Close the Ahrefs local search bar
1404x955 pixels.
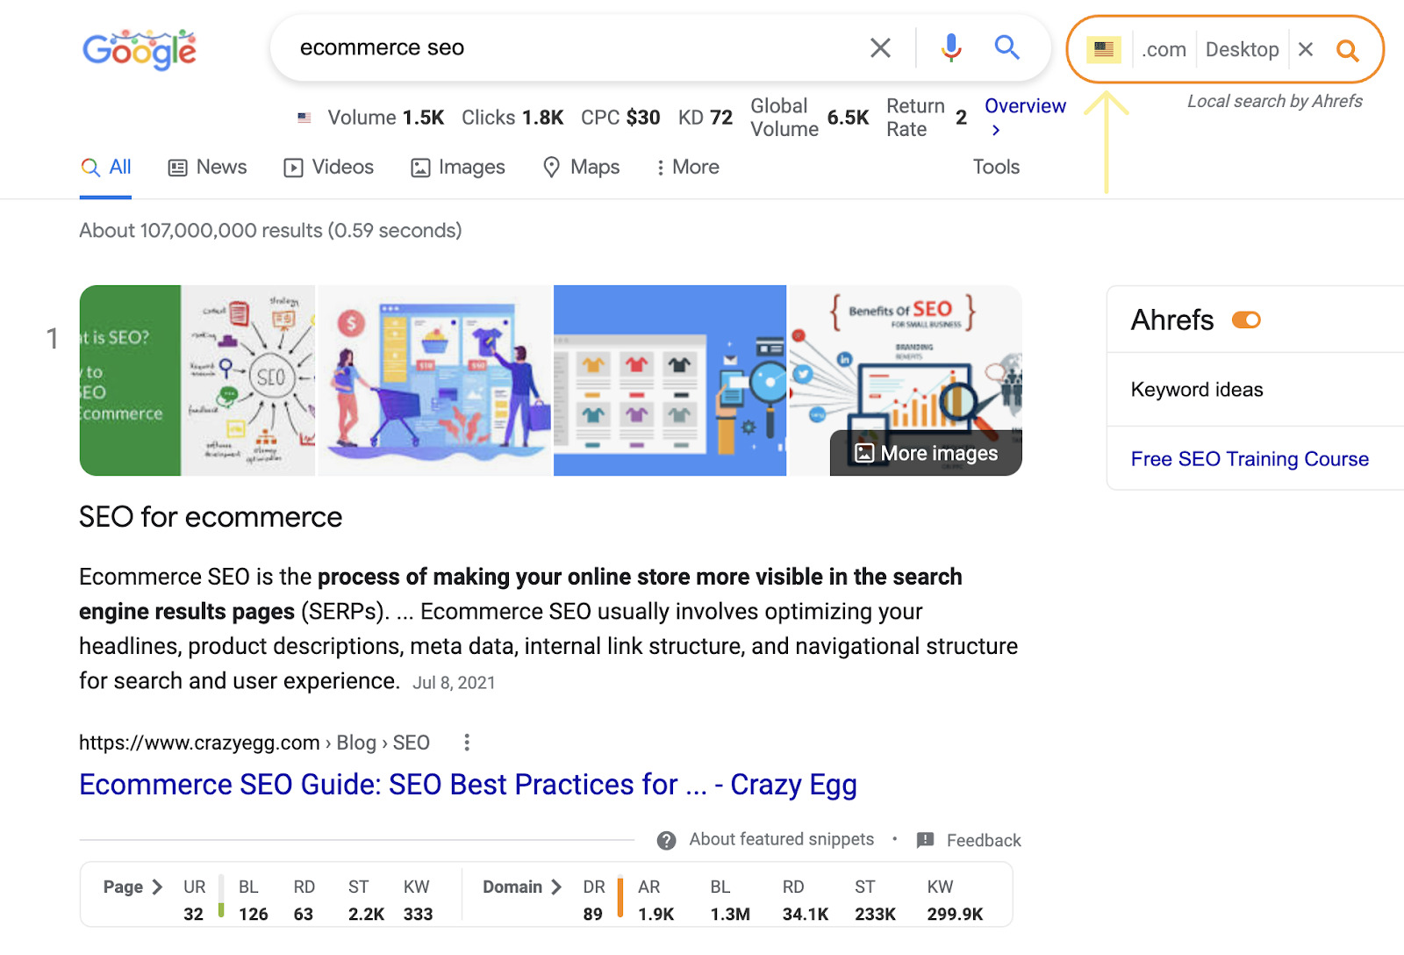pyautogui.click(x=1306, y=50)
